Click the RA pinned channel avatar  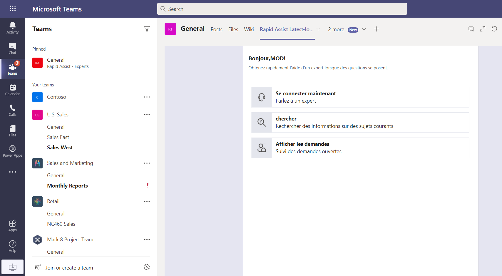(x=37, y=63)
